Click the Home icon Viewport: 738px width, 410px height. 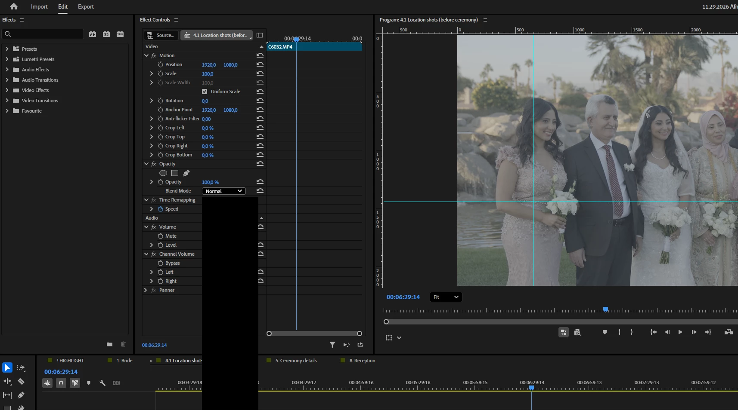pyautogui.click(x=14, y=6)
